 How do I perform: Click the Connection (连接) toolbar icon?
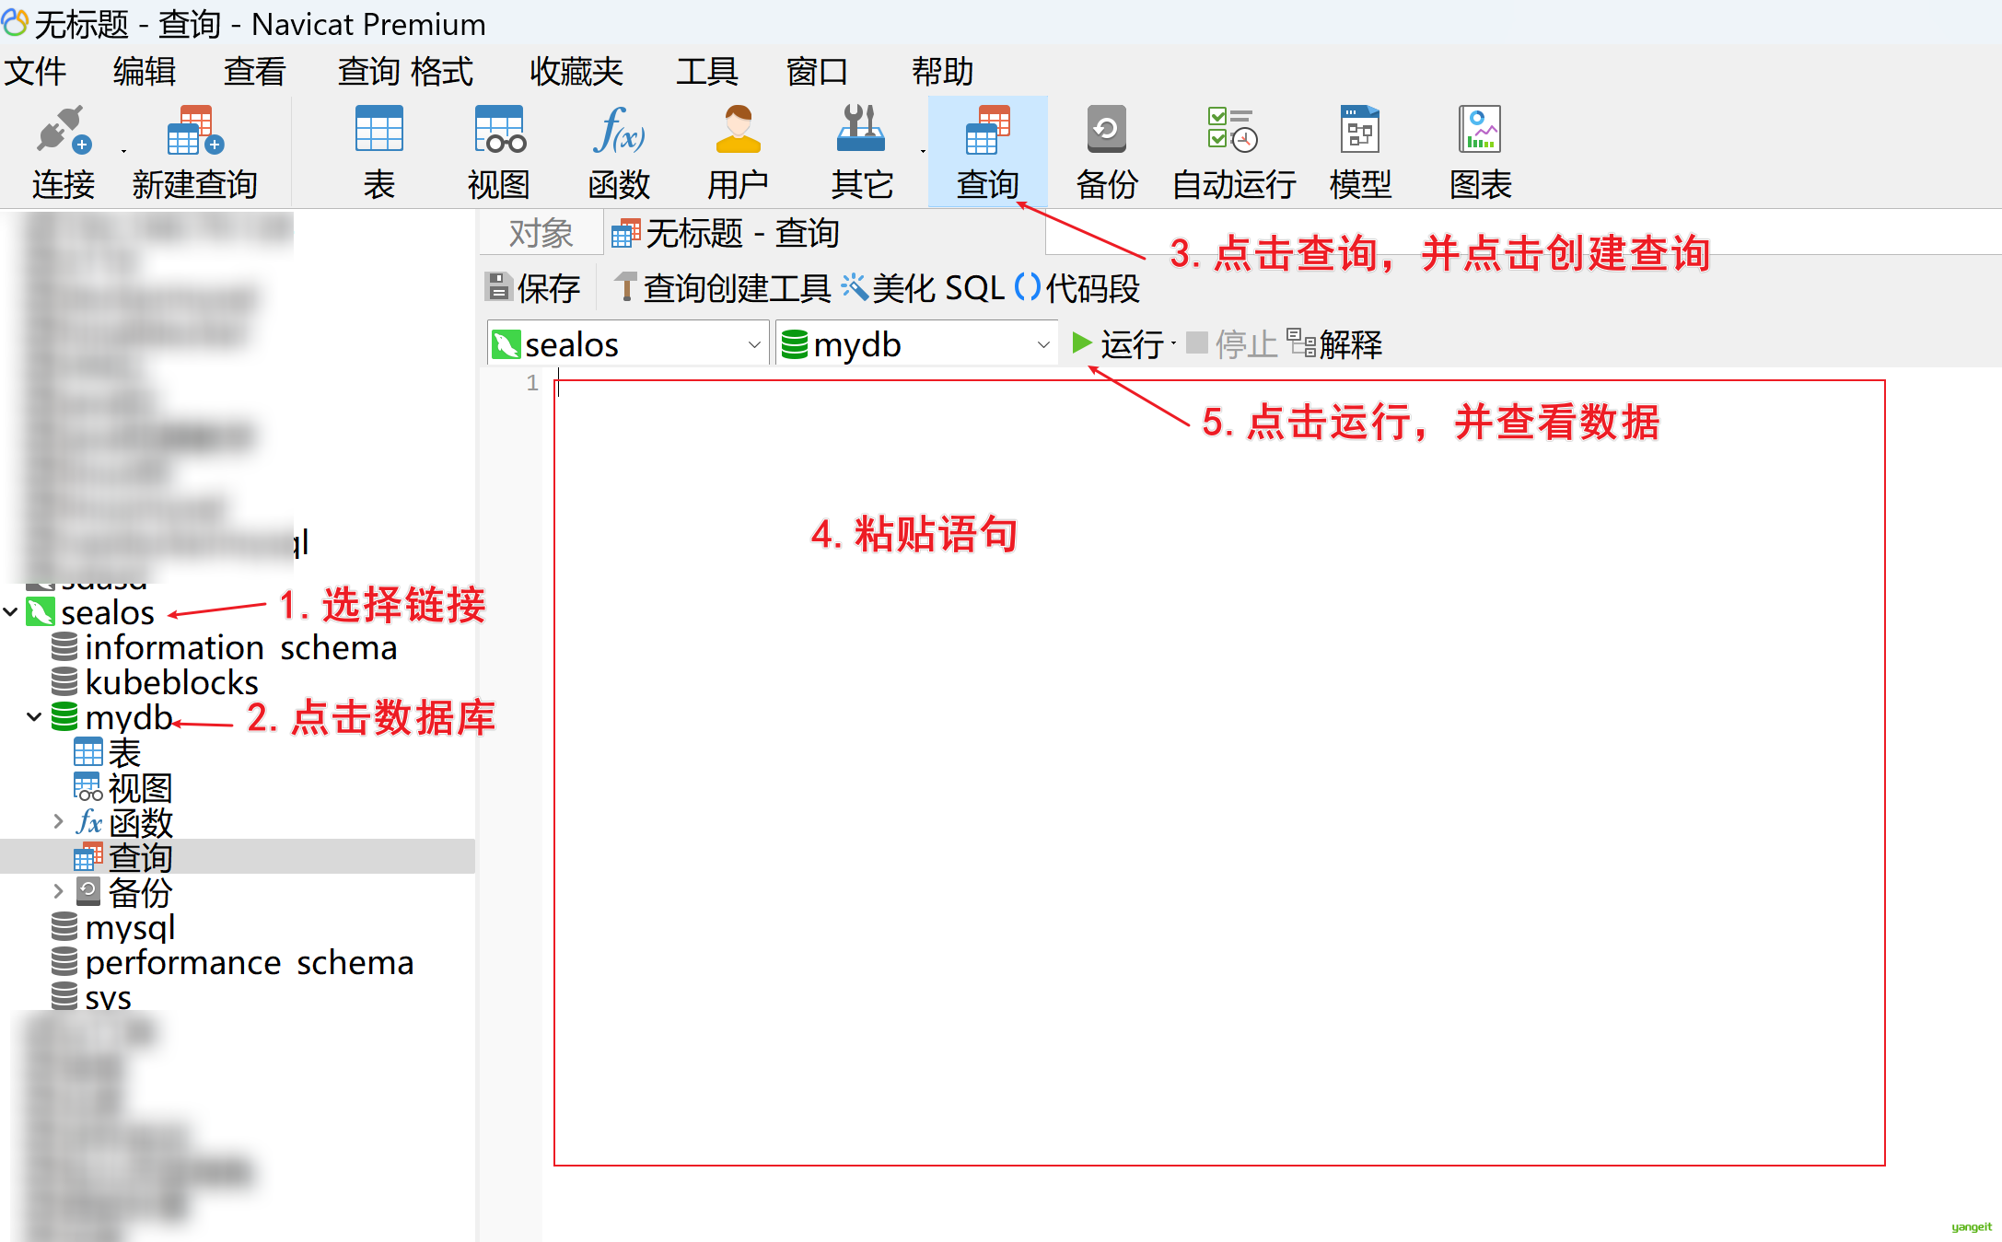tap(63, 152)
